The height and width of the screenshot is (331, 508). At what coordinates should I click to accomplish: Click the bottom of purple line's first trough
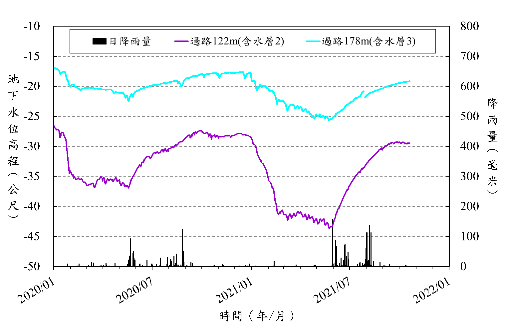128,188
